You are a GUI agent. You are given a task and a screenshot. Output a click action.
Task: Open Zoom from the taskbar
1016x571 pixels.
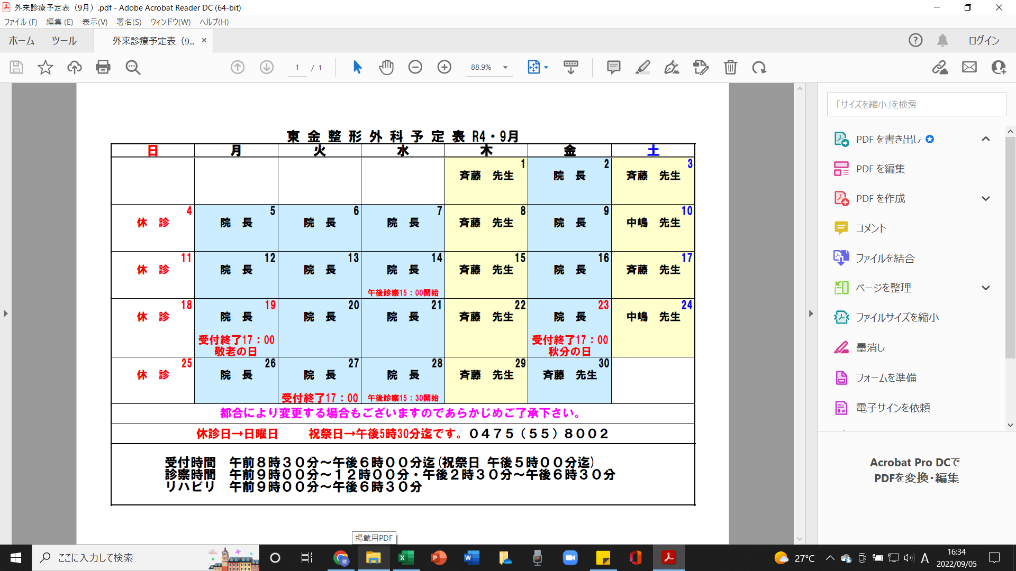[570, 558]
